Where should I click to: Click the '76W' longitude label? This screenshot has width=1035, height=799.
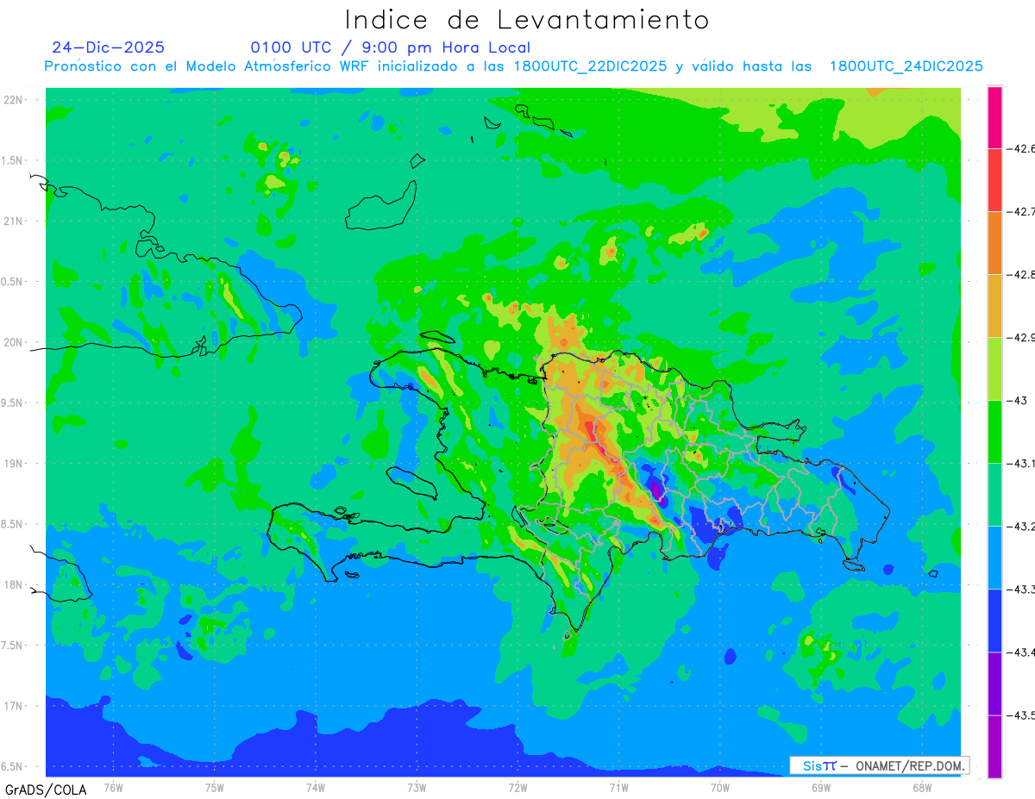point(113,787)
